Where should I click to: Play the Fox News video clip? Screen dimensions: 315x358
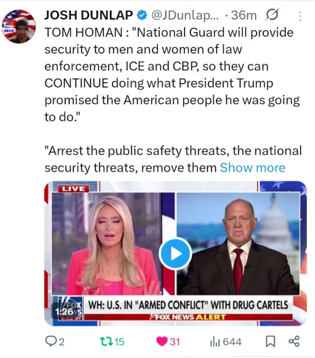[175, 254]
